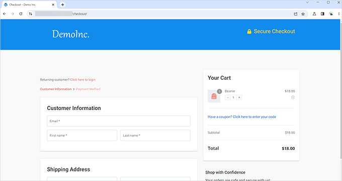Select the Payment Method breadcrumb step
Screen dimensions: 342x181
(88, 89)
